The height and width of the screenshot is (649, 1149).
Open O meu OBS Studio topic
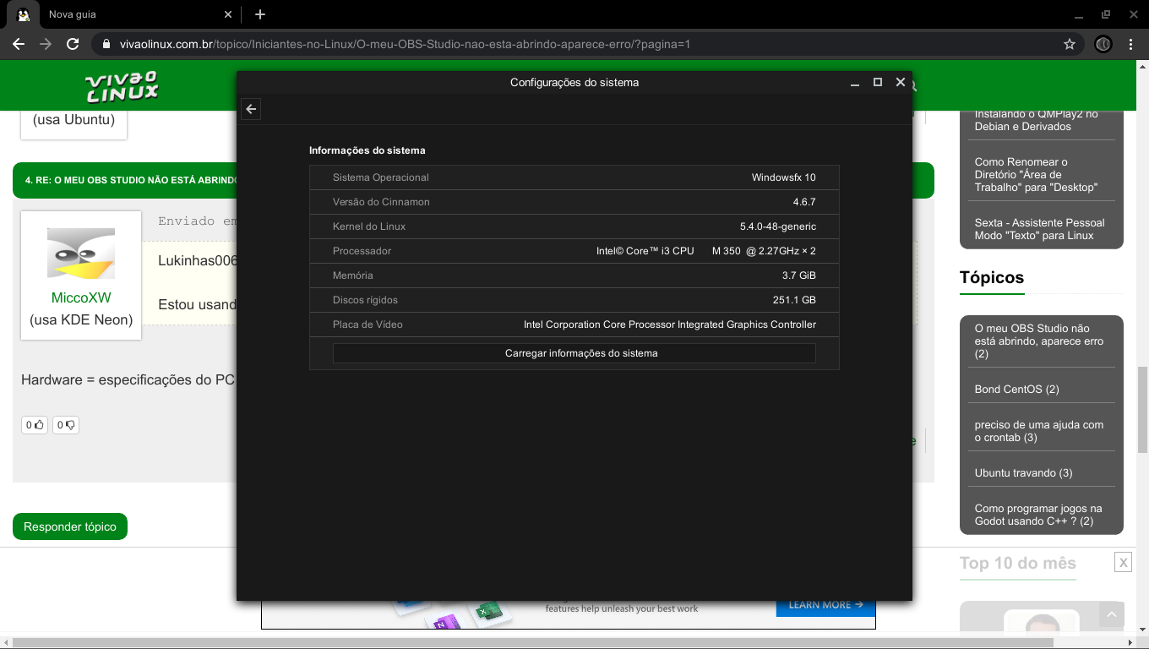pyautogui.click(x=1039, y=341)
